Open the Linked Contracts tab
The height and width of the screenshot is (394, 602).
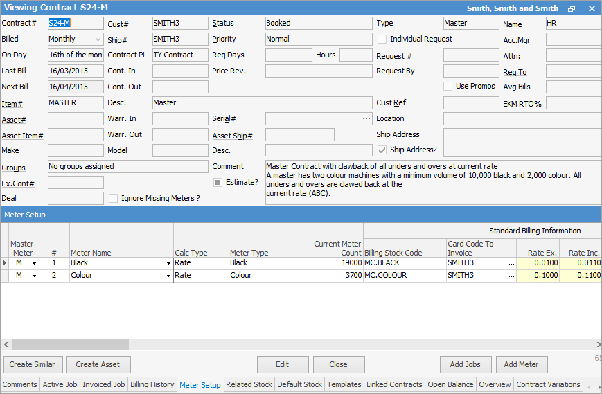coord(394,384)
